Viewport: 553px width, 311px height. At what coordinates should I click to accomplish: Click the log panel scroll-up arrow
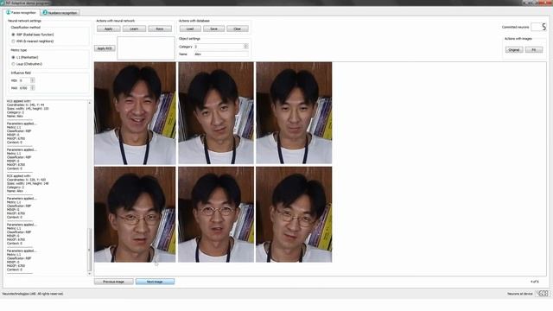coord(89,103)
